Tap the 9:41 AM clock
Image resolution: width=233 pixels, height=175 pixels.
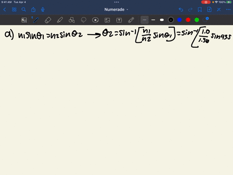click(x=6, y=2)
